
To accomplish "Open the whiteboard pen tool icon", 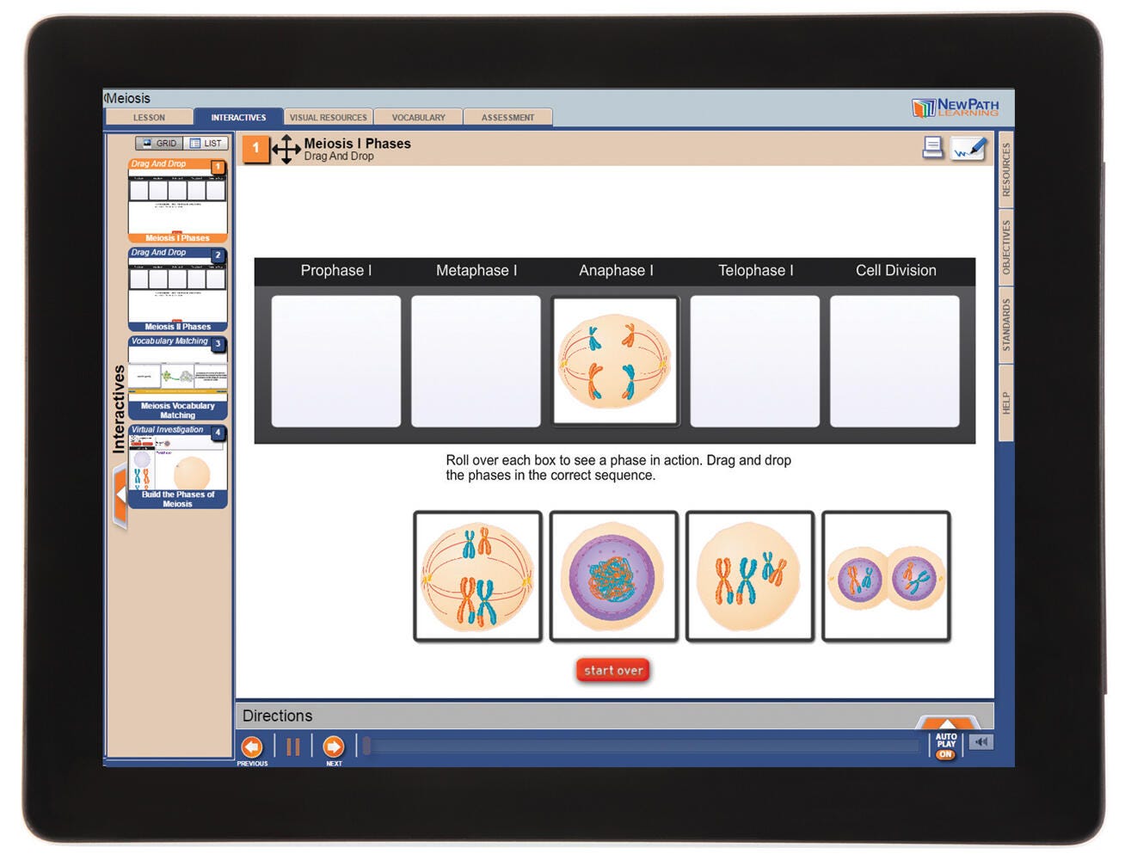I will click(968, 149).
